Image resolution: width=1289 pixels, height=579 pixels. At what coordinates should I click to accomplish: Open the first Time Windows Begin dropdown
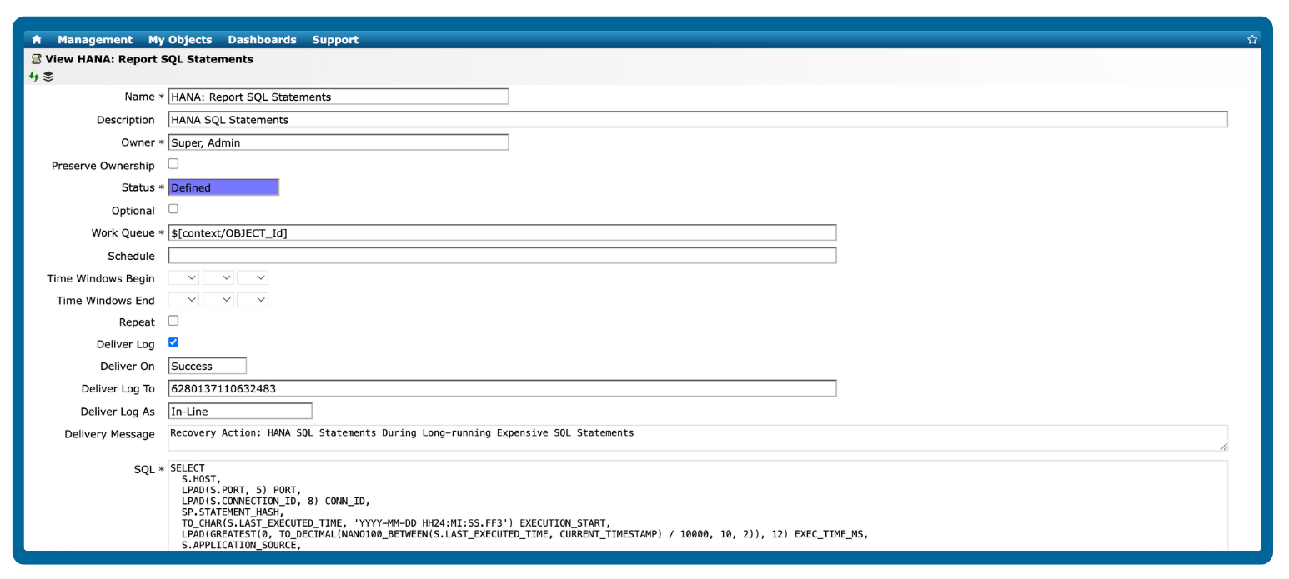click(x=184, y=277)
